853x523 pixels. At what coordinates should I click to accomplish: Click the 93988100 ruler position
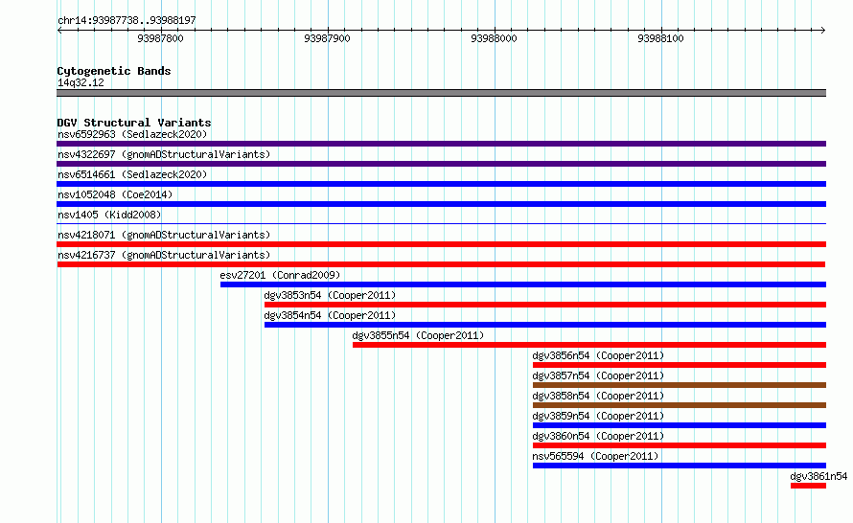[x=660, y=38]
